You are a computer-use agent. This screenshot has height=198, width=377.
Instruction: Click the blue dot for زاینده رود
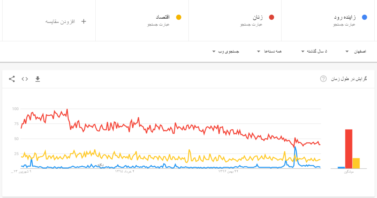pos(364,17)
